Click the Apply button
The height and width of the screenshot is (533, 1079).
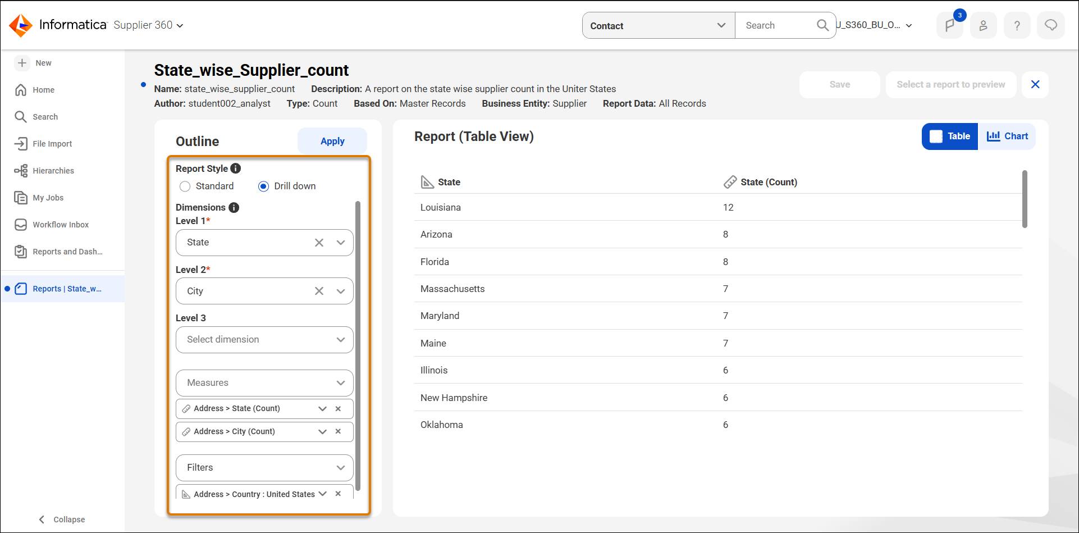click(332, 141)
